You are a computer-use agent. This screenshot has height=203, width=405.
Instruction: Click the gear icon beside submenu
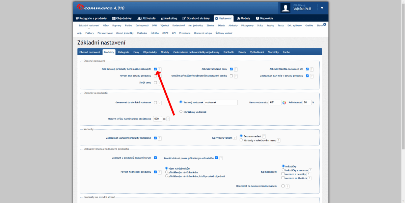coord(325,25)
